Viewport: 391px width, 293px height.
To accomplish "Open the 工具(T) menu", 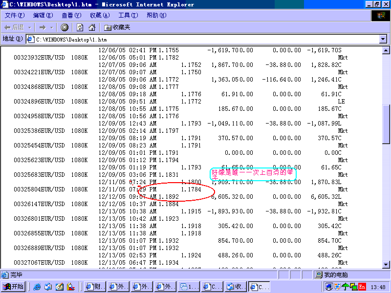I will click(128, 16).
